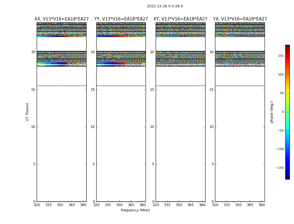Click the 150 tick on colorbar

[281, 56]
